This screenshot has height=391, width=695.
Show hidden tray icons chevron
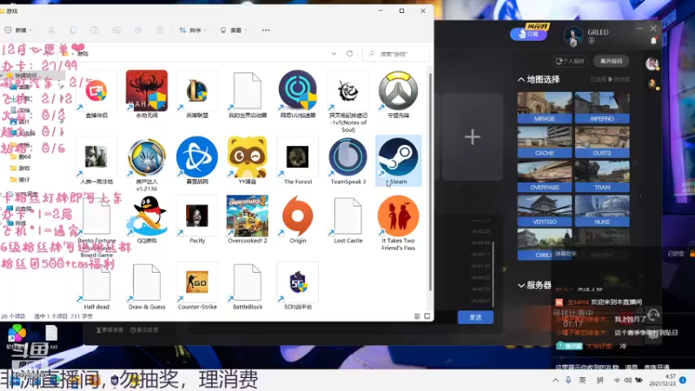click(x=555, y=381)
